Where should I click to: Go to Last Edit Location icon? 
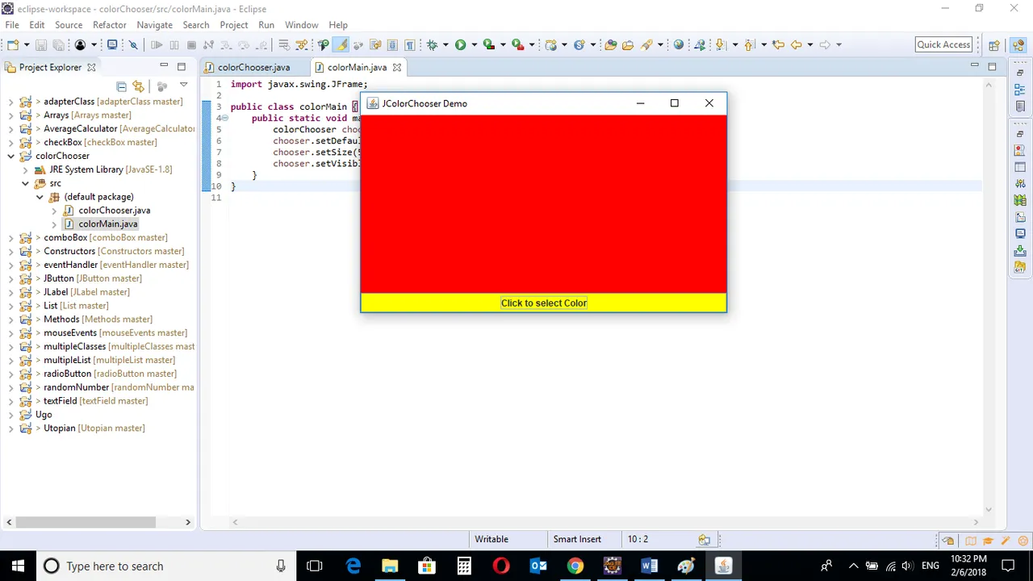coord(778,45)
